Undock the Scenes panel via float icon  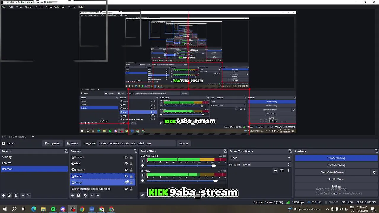coord(66,151)
